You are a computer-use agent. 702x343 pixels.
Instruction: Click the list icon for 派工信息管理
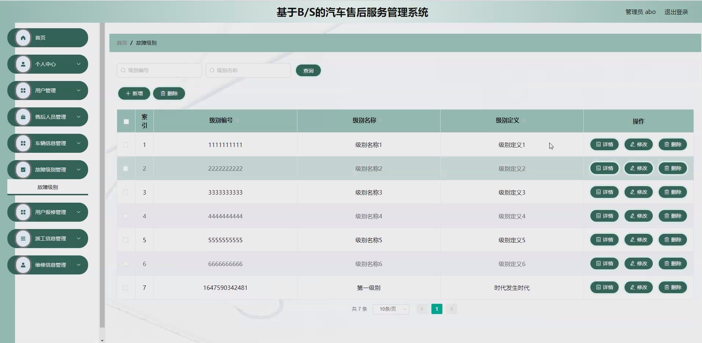point(23,239)
